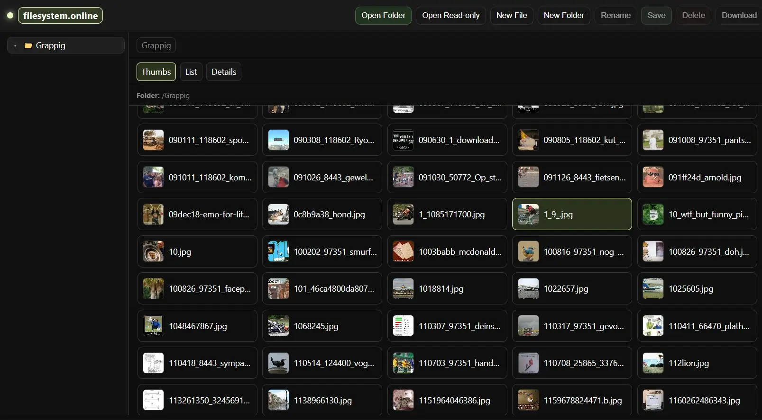This screenshot has height=420, width=762.
Task: Select thumbnail of 1003babb_mcdonald... file
Action: [403, 251]
